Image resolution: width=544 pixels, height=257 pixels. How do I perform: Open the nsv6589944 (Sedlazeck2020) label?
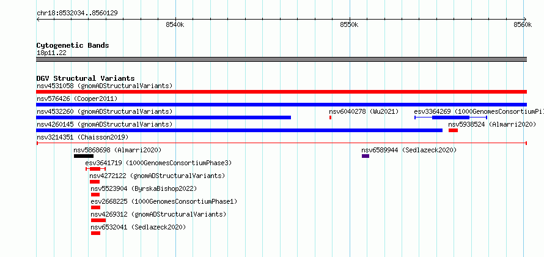click(409, 150)
